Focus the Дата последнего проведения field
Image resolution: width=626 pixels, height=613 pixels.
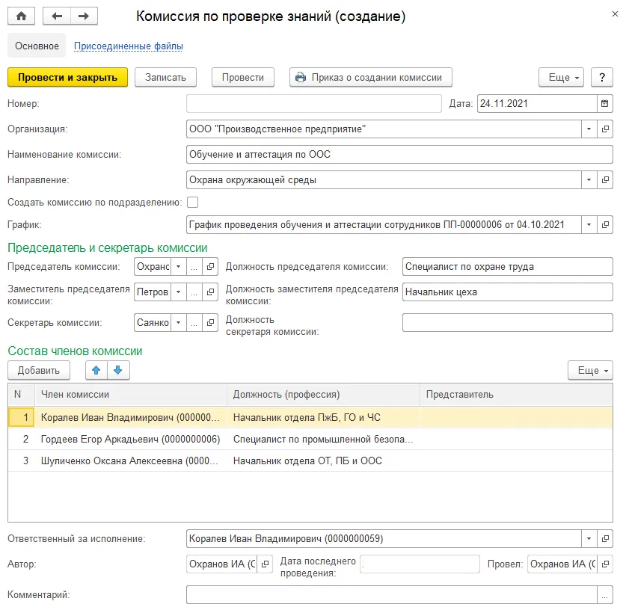[x=420, y=564]
